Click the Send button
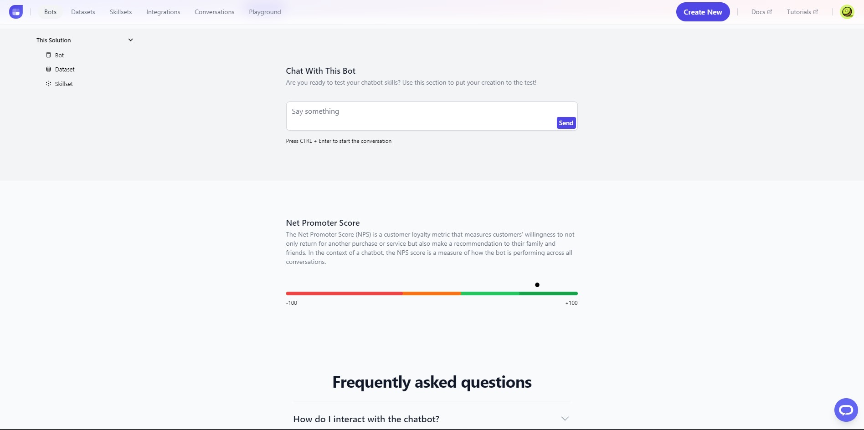Viewport: 864px width, 430px height. tap(566, 123)
